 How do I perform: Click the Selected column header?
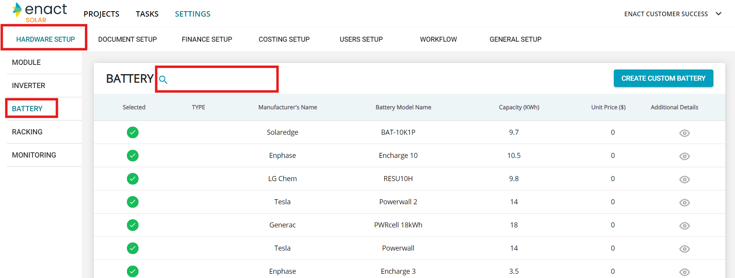[134, 107]
